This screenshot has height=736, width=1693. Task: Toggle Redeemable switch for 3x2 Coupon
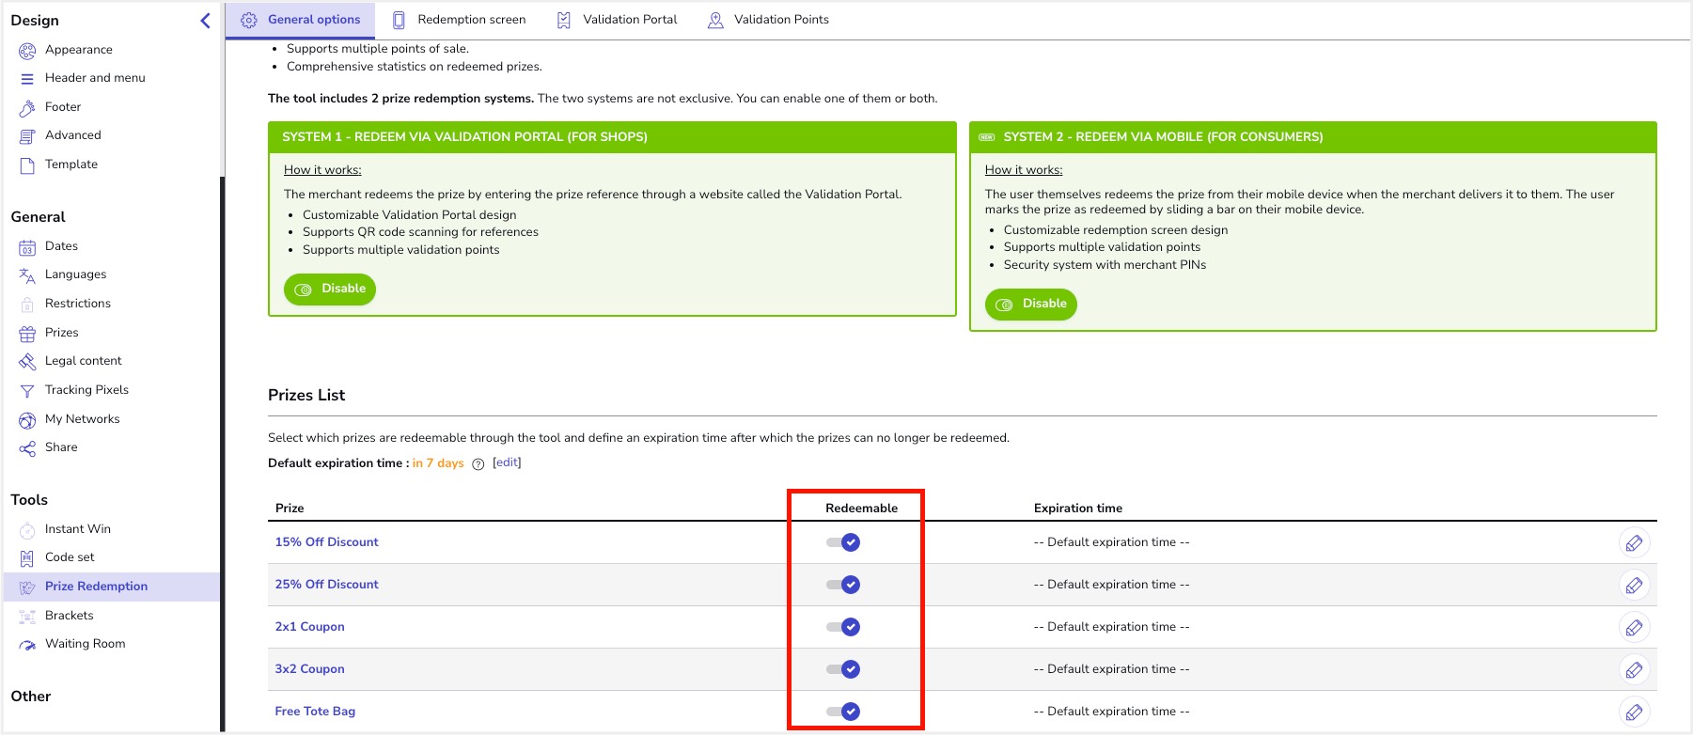(843, 669)
